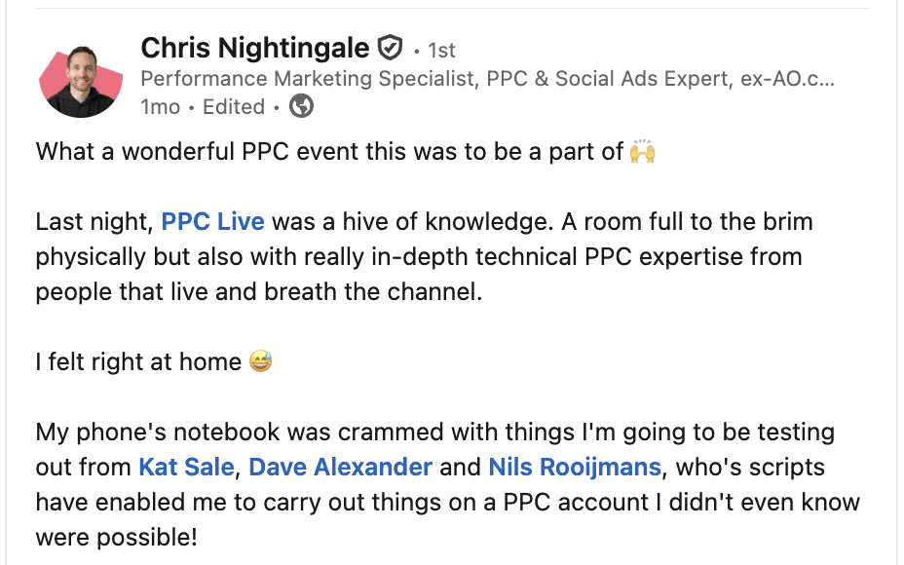Click the Edited label
The image size is (904, 565).
pos(234,107)
